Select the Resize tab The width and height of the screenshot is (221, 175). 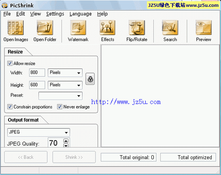click(15, 52)
